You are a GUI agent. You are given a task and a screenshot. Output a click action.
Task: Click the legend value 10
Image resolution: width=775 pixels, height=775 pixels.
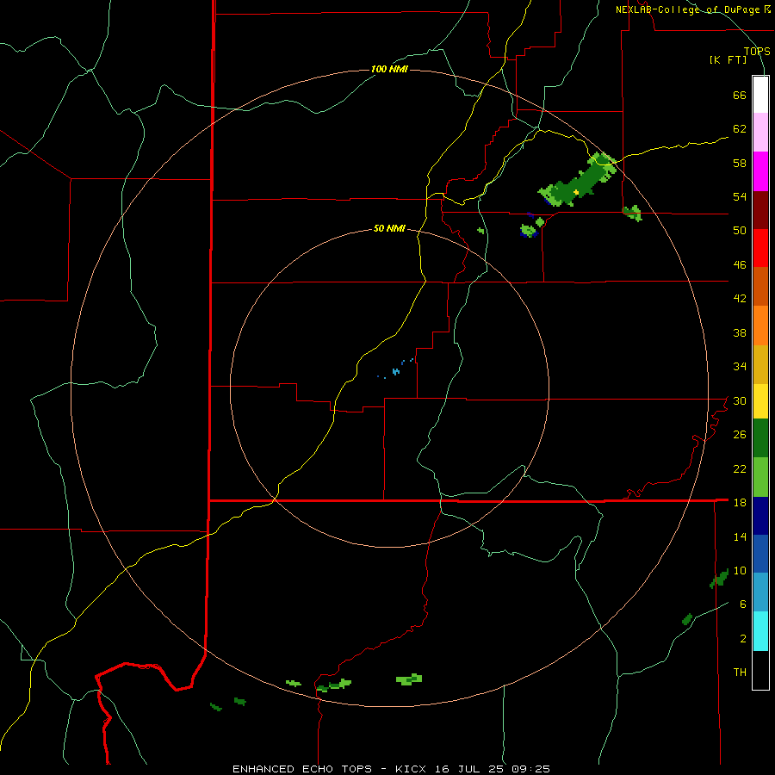[740, 570]
